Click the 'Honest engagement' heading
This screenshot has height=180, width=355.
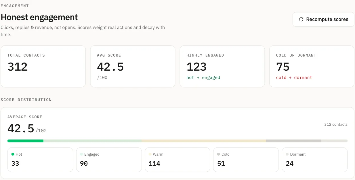point(39,17)
